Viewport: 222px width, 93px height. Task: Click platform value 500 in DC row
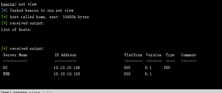point(127,68)
